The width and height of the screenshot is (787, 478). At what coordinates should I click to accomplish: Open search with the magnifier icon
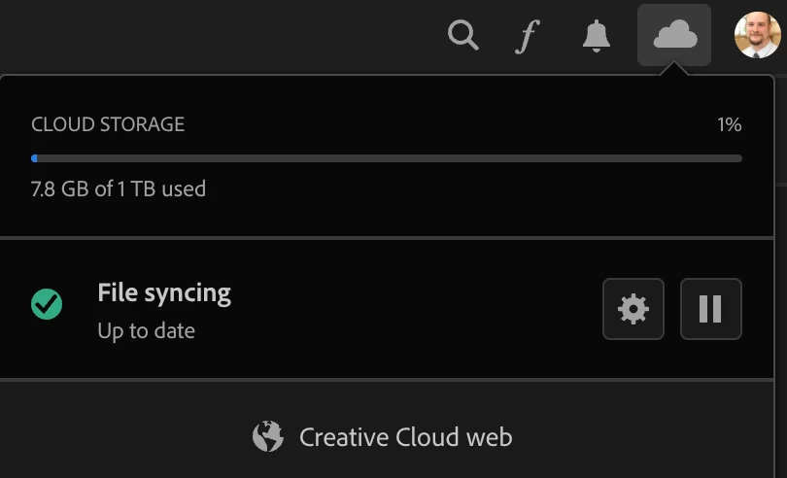463,36
